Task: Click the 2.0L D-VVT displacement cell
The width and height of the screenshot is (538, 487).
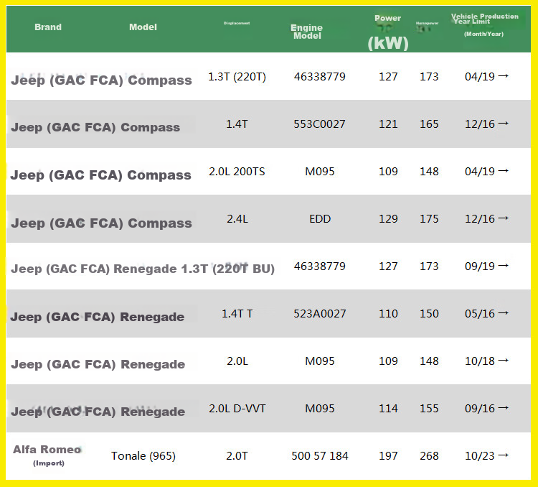Action: pyautogui.click(x=237, y=408)
